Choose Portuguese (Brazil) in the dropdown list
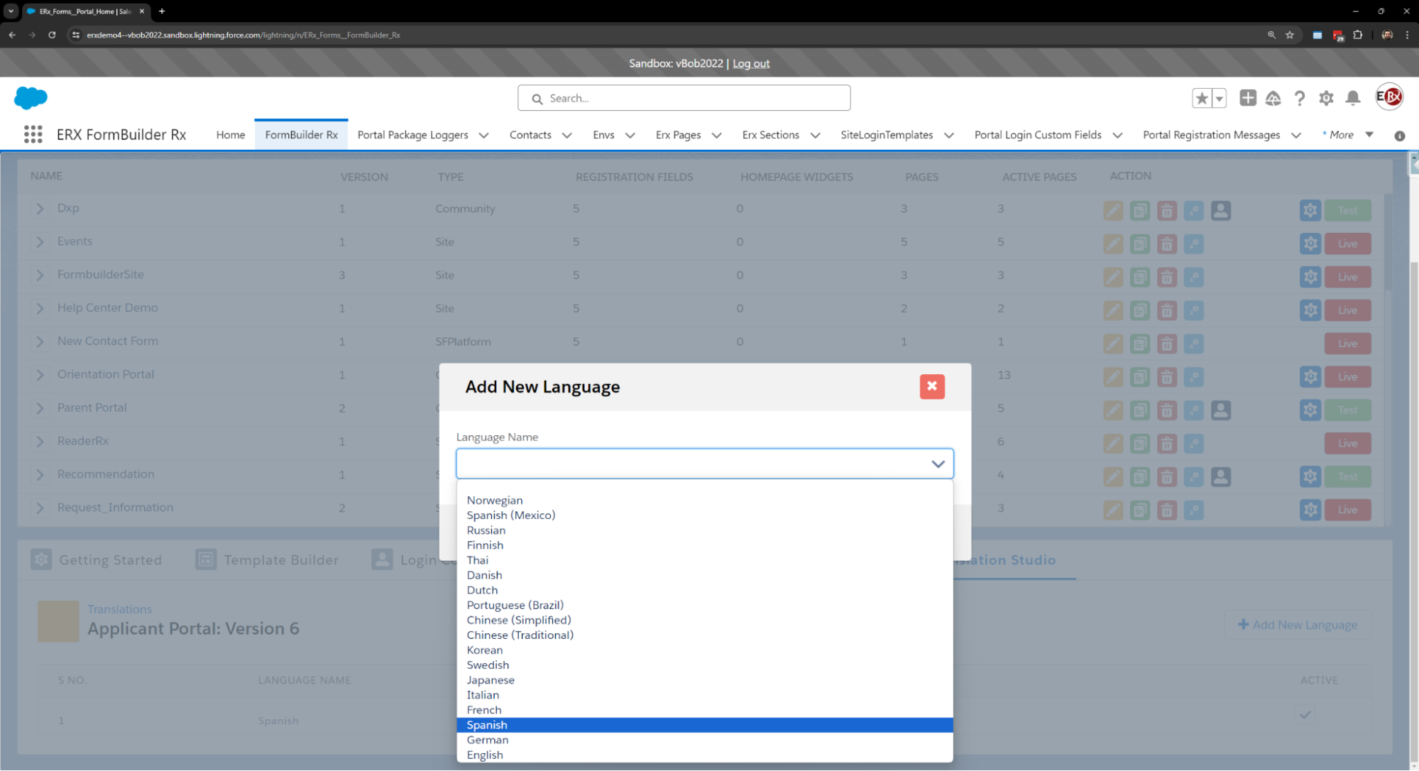Screen dimensions: 1419x771 pyautogui.click(x=515, y=605)
